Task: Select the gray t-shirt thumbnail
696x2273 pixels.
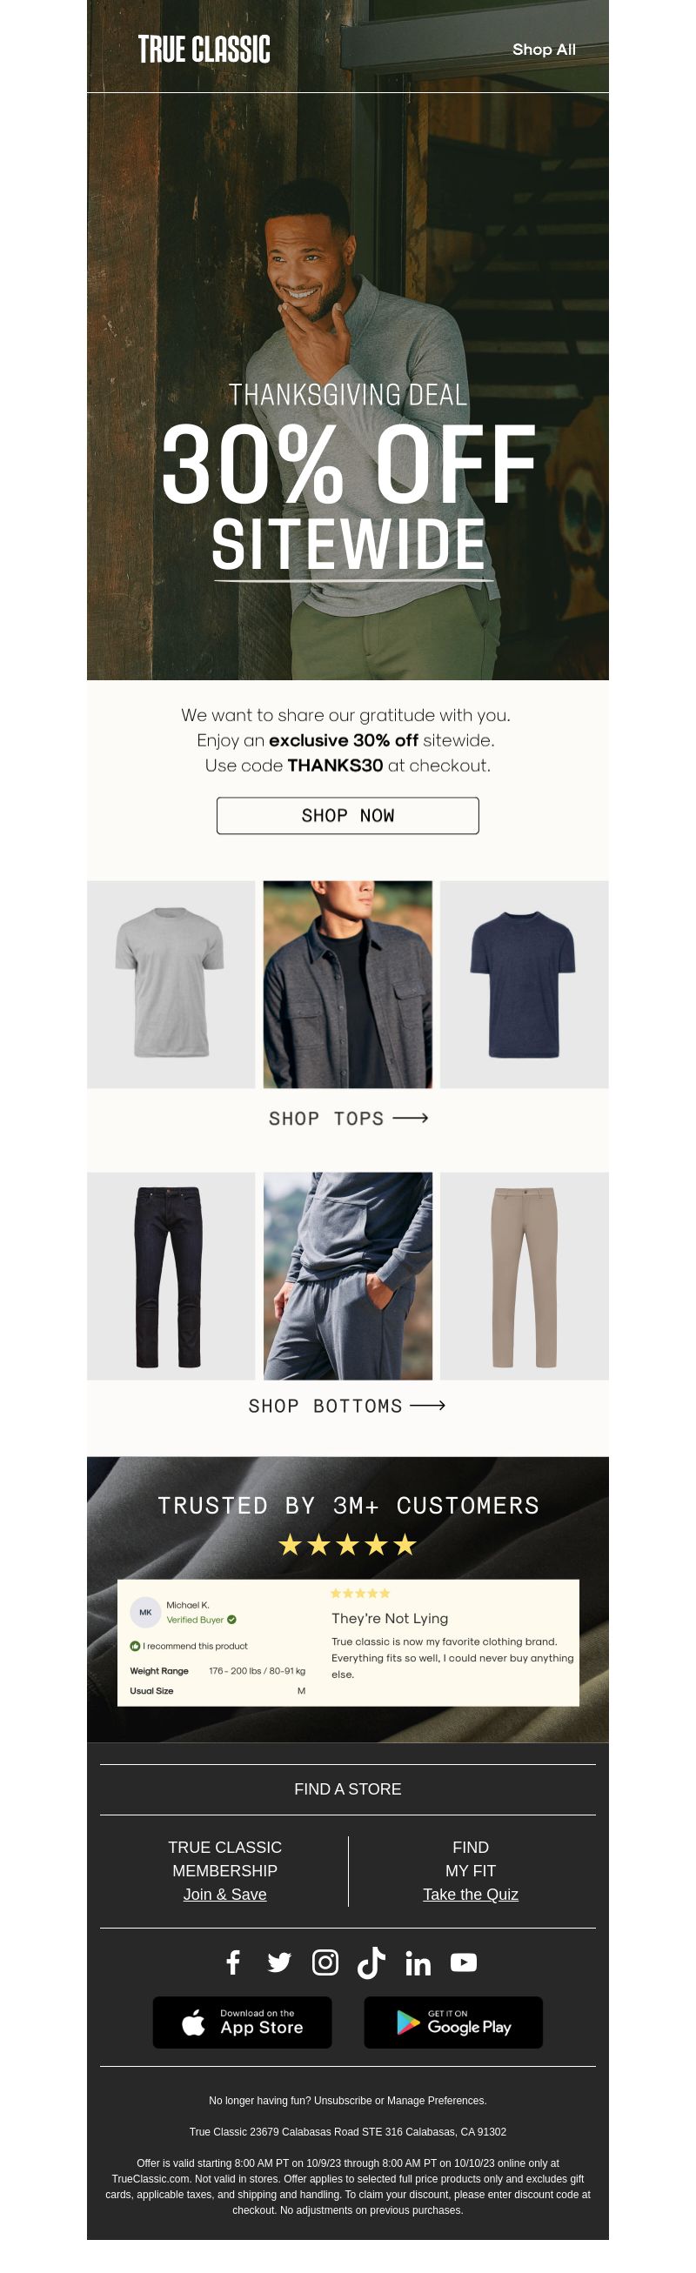Action: point(171,984)
